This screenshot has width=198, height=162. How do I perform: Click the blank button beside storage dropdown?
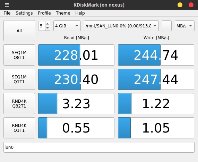167,26
